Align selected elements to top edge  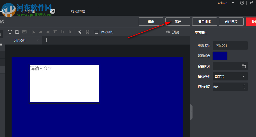point(55,32)
